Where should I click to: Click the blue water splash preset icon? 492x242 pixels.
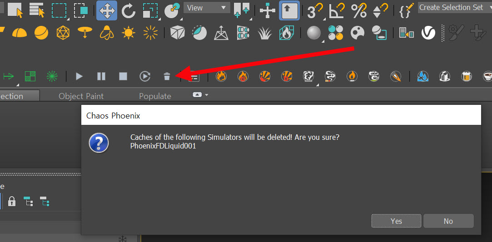click(423, 76)
